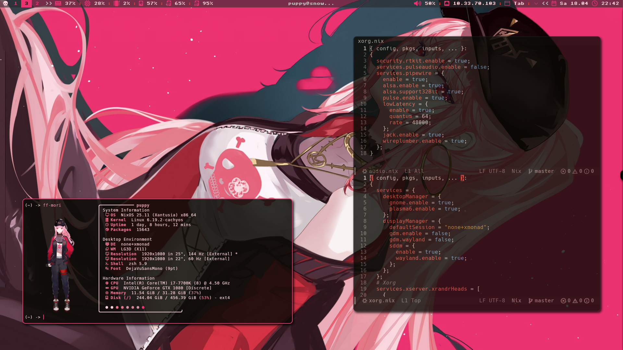Viewport: 623px width, 350px height.
Task: Click the Nix mode label in the xorg.nix modeline
Action: click(516, 301)
